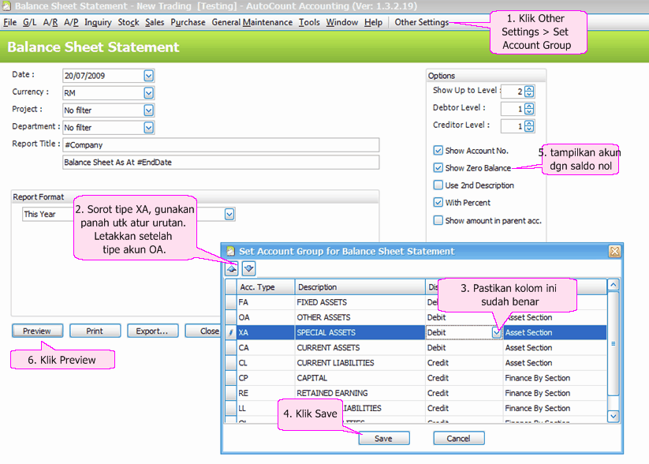Open the Debit dropdown in XA row
The height and width of the screenshot is (464, 649).
(x=496, y=333)
